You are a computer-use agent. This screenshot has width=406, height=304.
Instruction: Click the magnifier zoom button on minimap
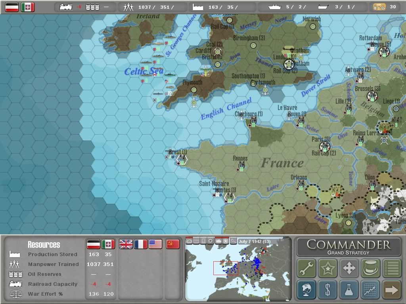(x=233, y=241)
